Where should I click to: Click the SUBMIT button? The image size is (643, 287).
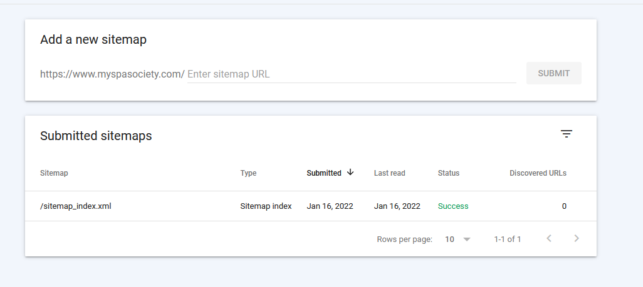click(553, 73)
